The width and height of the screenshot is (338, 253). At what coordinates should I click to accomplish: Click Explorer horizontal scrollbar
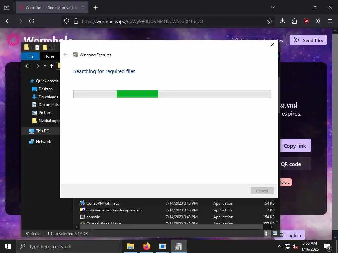pos(171,227)
